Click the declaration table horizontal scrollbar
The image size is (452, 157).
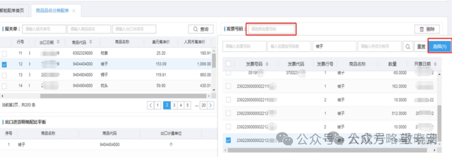point(123,96)
